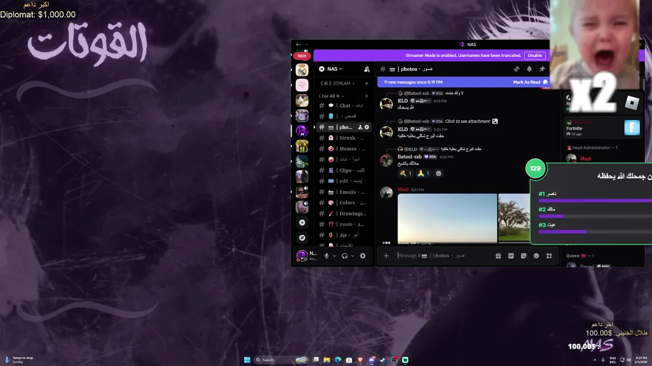Send a gift icon in message bar
This screenshot has width=652, height=366.
pos(498,256)
